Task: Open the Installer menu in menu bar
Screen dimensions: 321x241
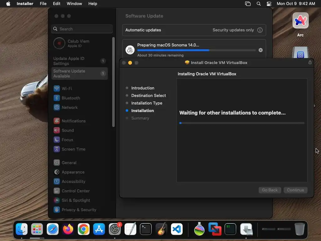Action: (x=25, y=4)
